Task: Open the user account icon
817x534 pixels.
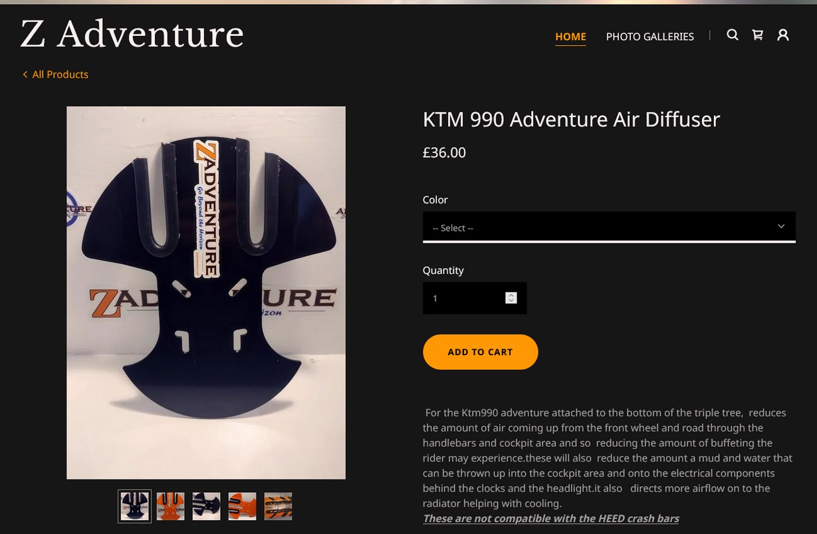Action: tap(783, 35)
